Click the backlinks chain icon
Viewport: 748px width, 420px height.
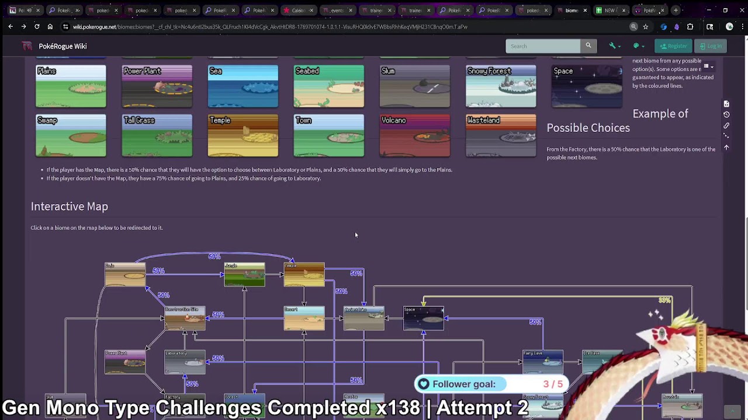[x=726, y=125]
